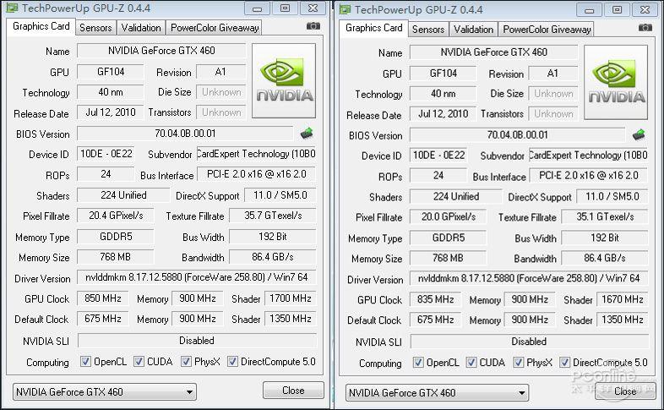664x410 pixels.
Task: Toggle CUDA checkbox in right window
Action: click(x=471, y=362)
